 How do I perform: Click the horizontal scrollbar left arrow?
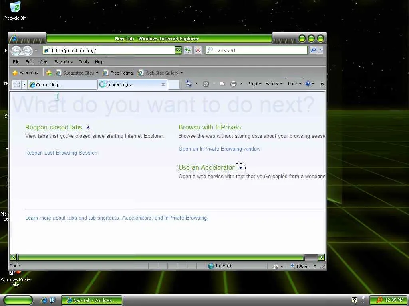[x=14, y=257]
